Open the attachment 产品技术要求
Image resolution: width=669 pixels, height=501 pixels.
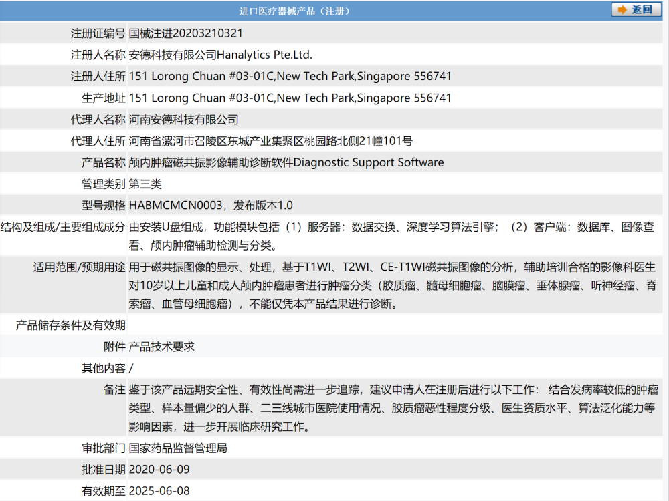coord(162,347)
